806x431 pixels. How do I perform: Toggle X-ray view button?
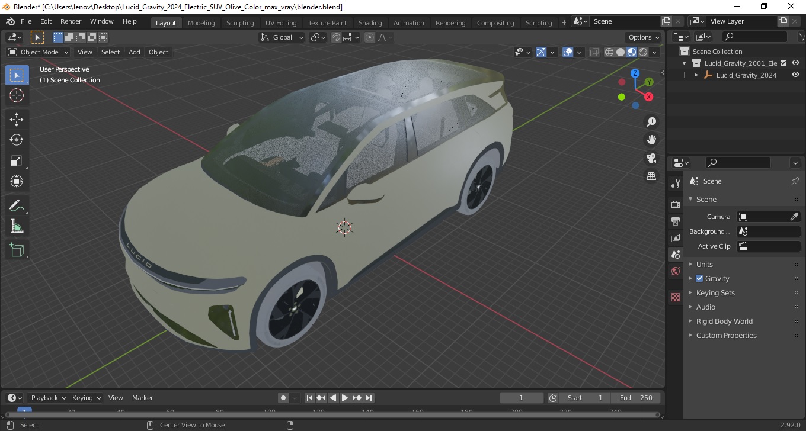pos(594,52)
